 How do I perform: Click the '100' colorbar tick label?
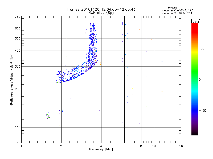tap(202, 49)
